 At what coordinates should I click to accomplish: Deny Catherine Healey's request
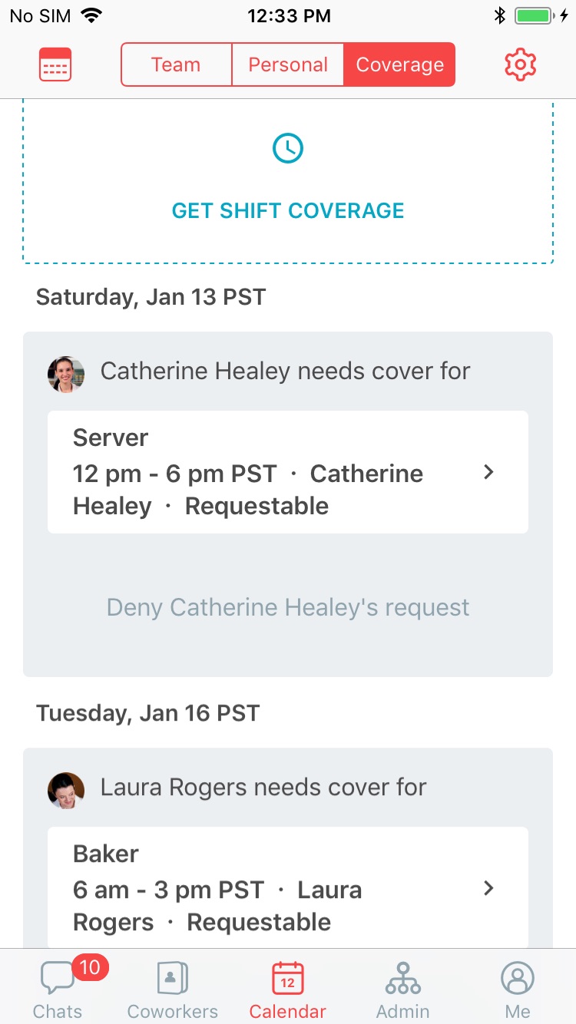point(288,607)
